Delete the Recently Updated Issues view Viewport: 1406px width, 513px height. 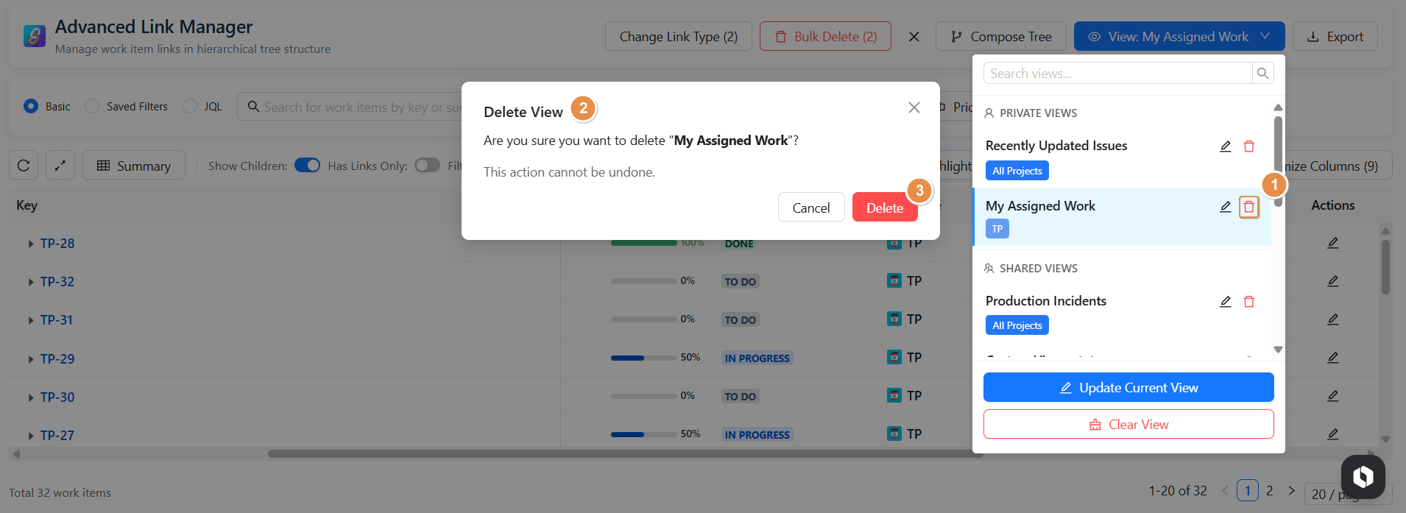click(x=1249, y=146)
